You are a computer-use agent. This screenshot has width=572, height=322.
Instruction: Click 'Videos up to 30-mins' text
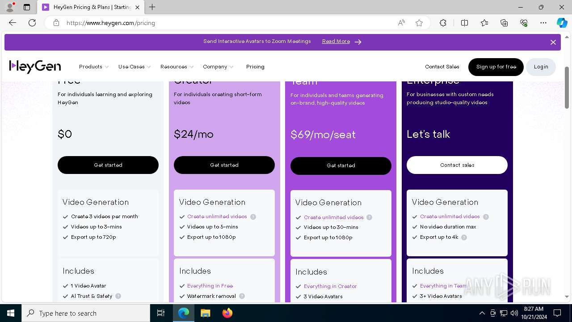point(331,227)
